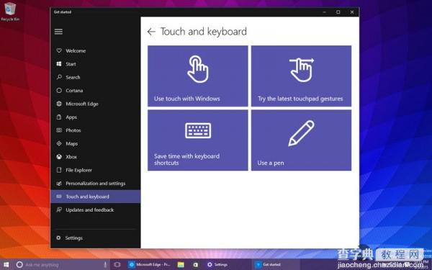
Task: Click the swipe gesture hand icon
Action: pyautogui.click(x=302, y=70)
